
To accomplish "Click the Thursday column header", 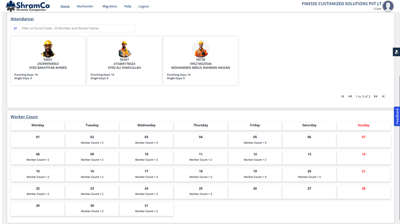I will click(x=201, y=125).
